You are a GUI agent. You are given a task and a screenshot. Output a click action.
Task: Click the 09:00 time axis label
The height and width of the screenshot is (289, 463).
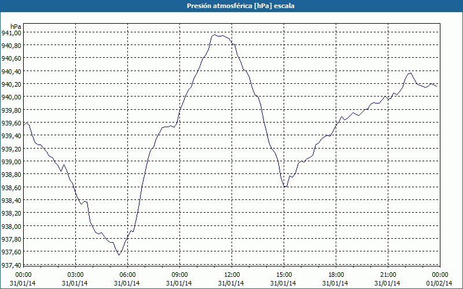click(179, 275)
